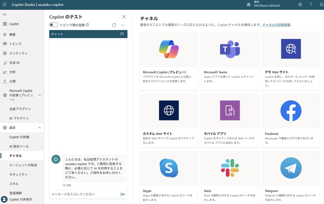
Task: Click the チャット header label
Action: coord(57,34)
